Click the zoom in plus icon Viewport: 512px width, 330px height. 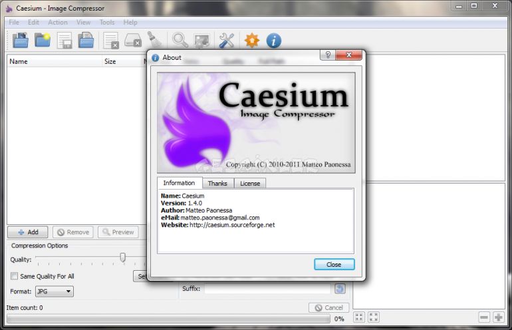499,317
